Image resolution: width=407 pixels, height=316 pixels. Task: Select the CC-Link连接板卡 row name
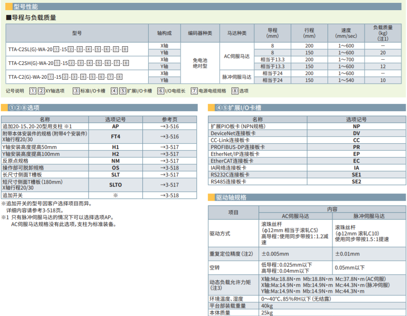click(x=230, y=140)
